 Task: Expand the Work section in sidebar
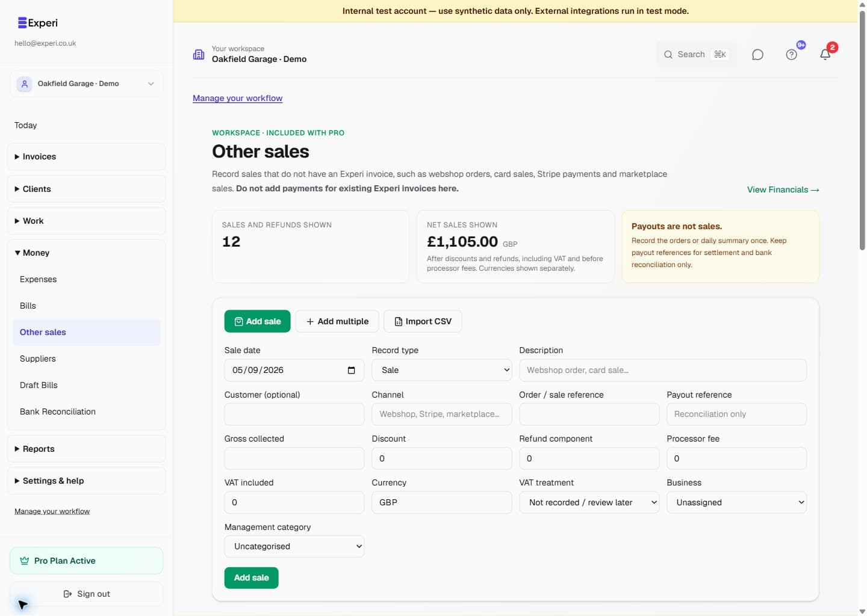[87, 221]
